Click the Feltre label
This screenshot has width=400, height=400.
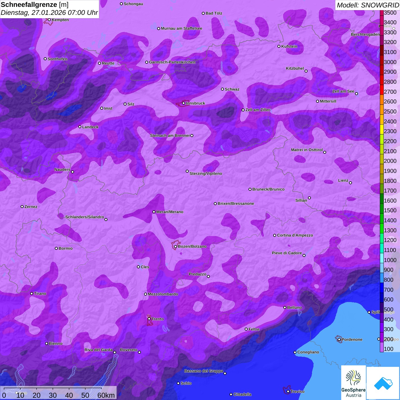pos(254,329)
